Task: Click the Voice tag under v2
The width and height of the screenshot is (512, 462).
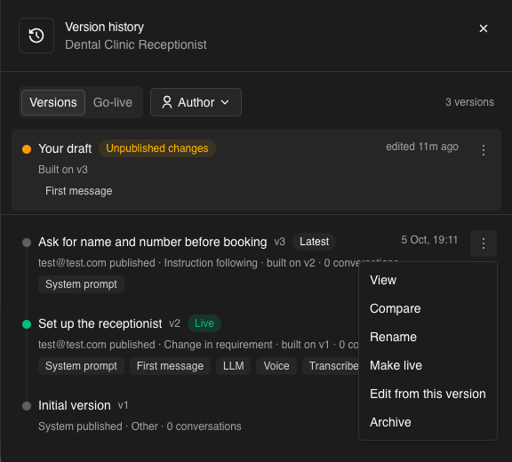Action: (276, 366)
